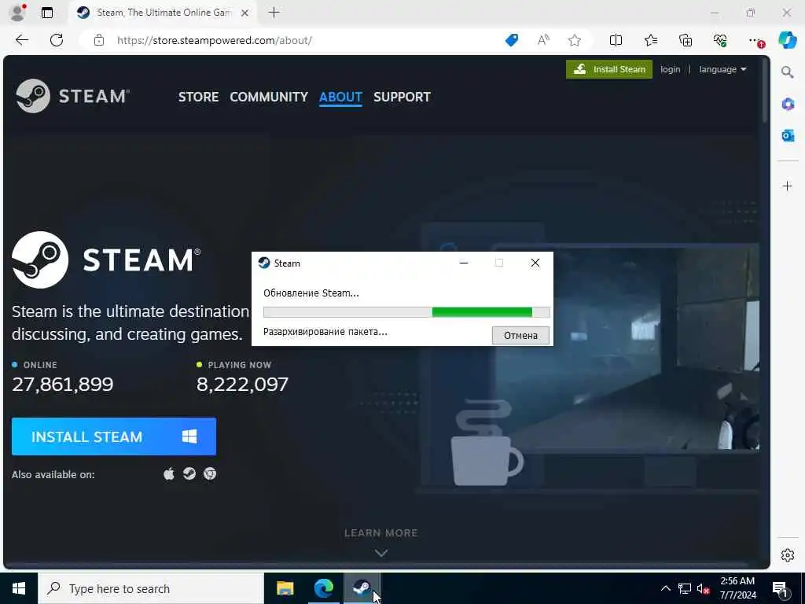Toggle split screen view
Viewport: 805px width, 604px height.
tap(616, 40)
